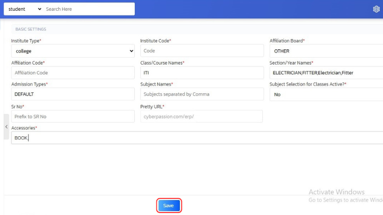Click the Institute Type label
Viewport: 383px width, 215px height.
point(26,41)
